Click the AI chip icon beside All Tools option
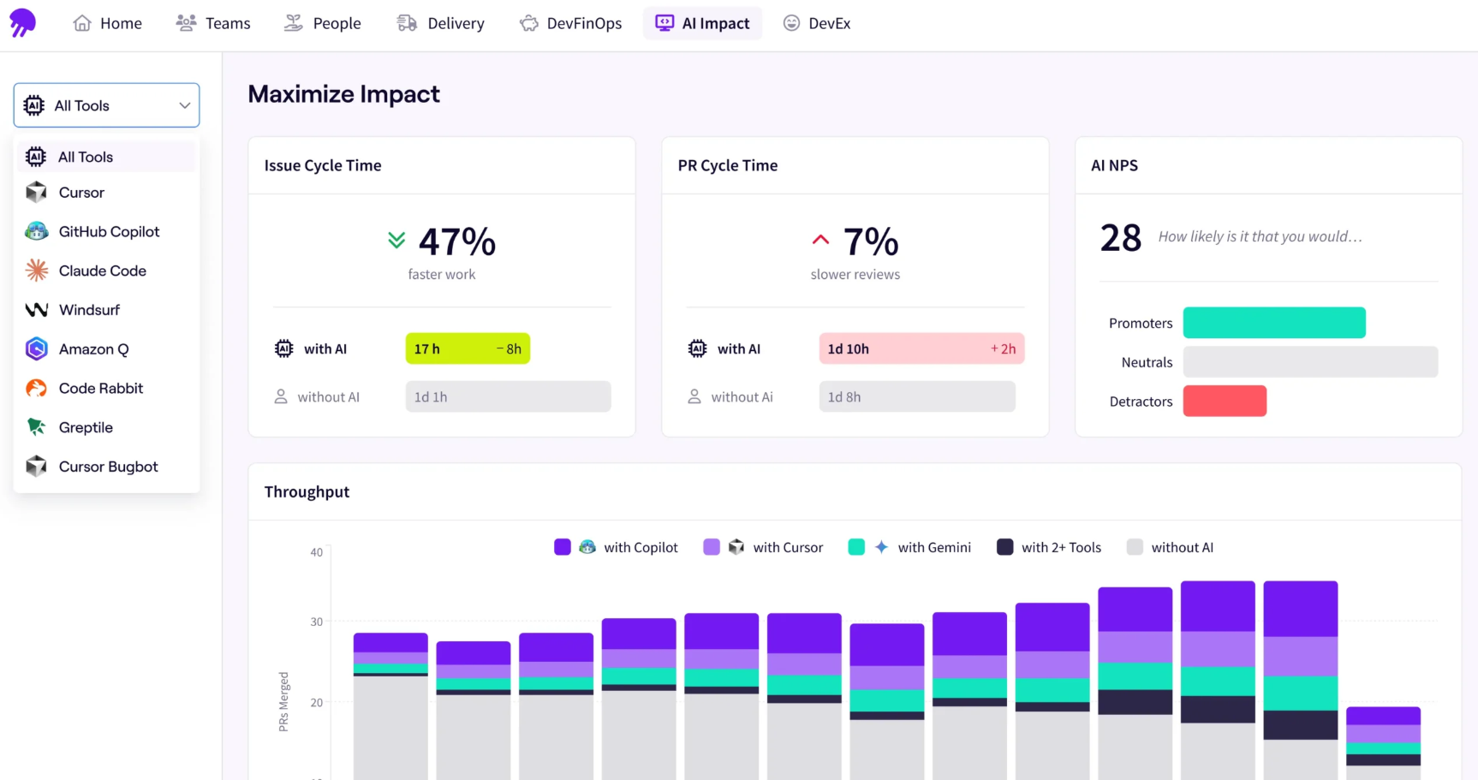This screenshot has height=780, width=1478. pos(36,157)
